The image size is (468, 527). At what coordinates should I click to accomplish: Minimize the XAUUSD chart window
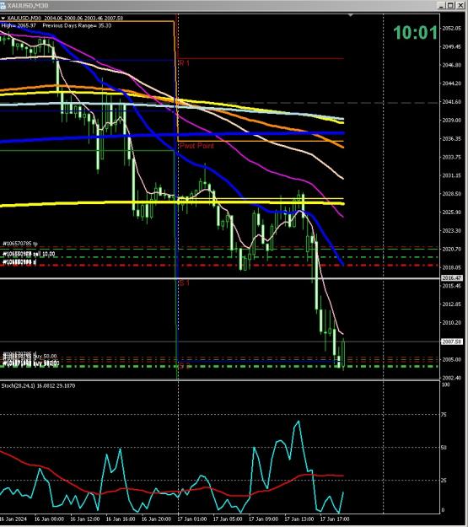(x=441, y=5)
